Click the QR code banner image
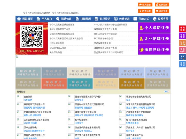The image size is (186, 139). (32, 39)
